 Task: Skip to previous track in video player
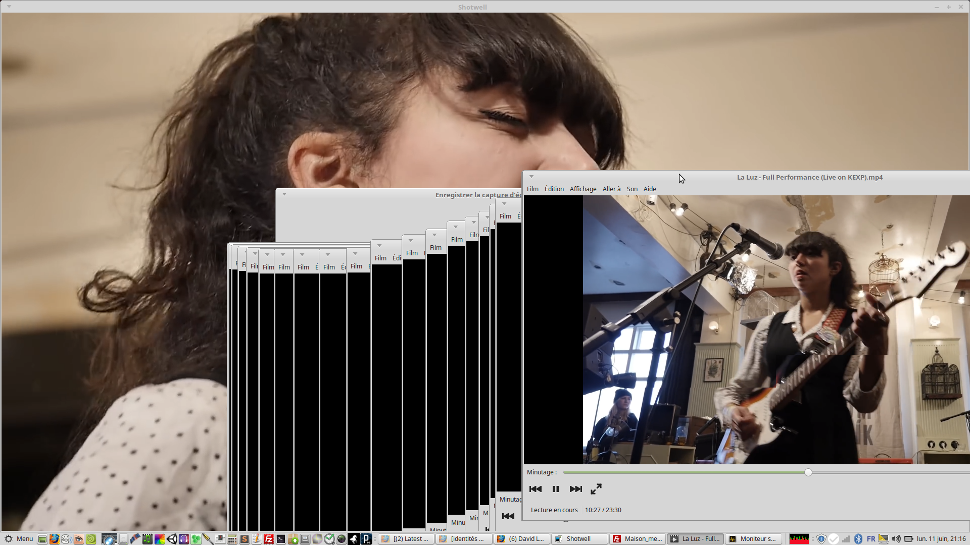pos(535,489)
